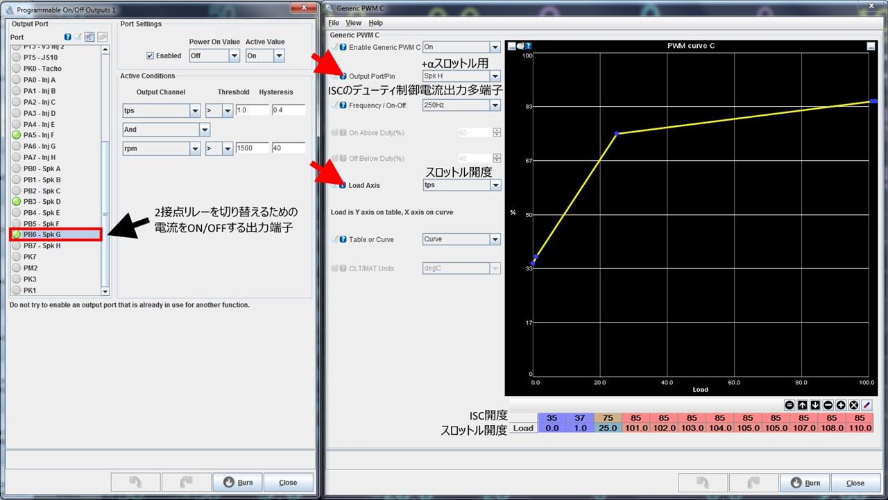888x500 pixels.
Task: Open the Port help icon in Output Port header
Action: tap(68, 37)
